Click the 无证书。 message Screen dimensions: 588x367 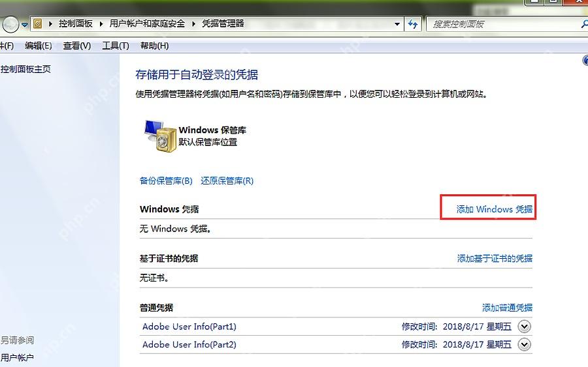pos(154,278)
